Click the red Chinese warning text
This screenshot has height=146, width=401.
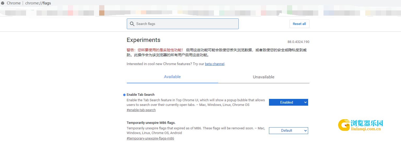(x=155, y=50)
